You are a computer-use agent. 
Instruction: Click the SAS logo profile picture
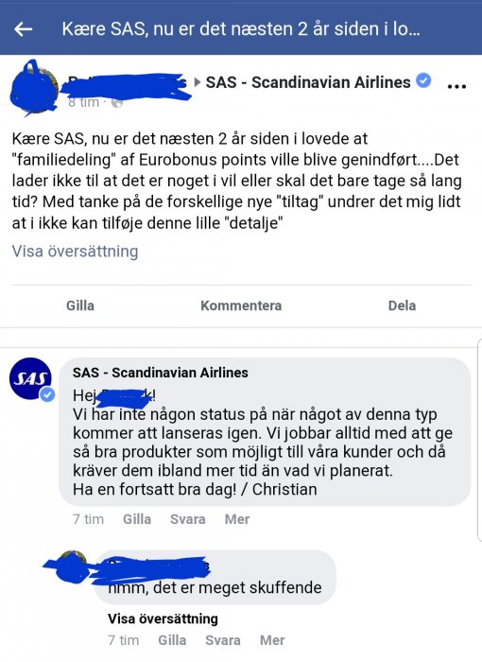[30, 378]
